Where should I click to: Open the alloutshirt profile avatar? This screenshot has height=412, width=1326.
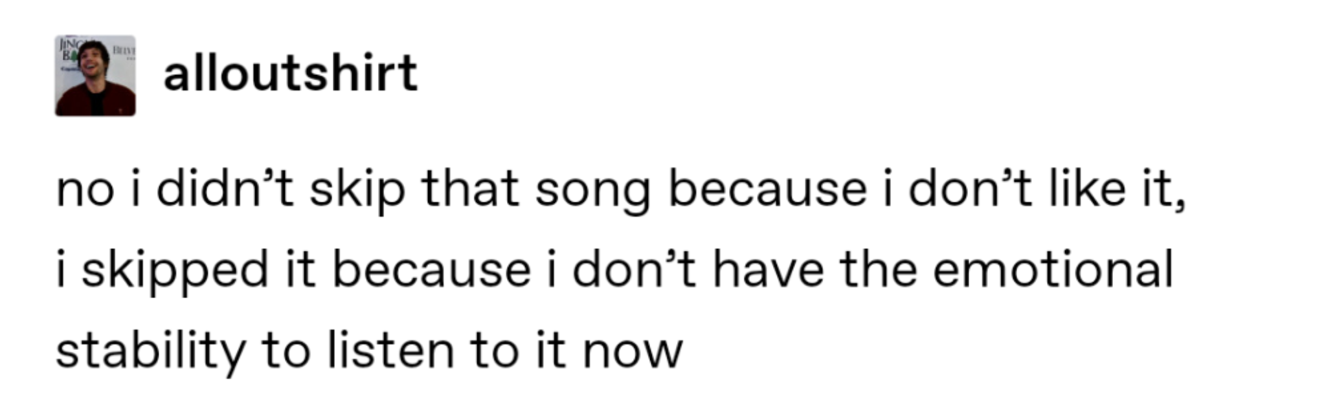95,76
